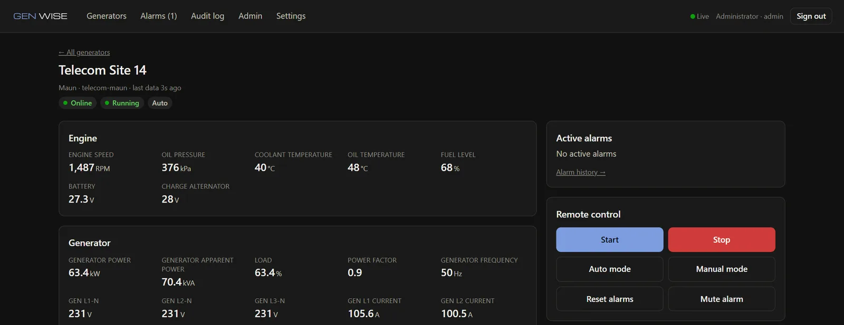Click the Generator section heading
Image resolution: width=844 pixels, height=325 pixels.
[90, 243]
